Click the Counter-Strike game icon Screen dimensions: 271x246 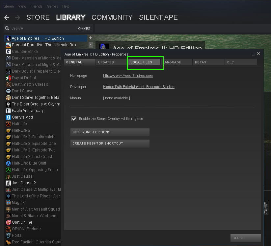[x=8, y=52]
